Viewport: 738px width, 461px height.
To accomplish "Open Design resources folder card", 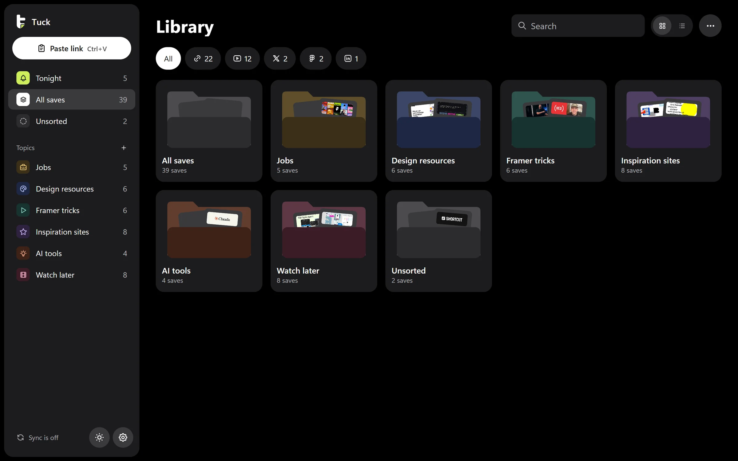I will coord(438,131).
